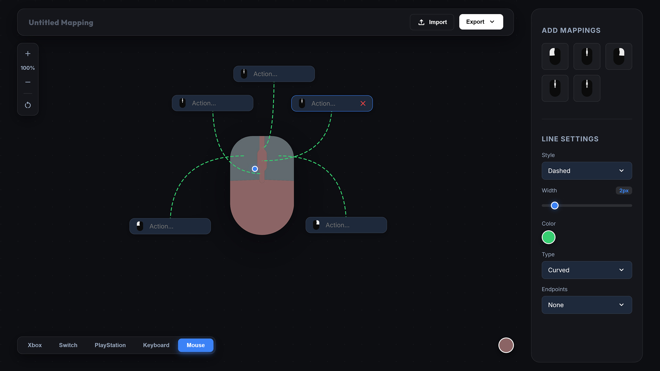The height and width of the screenshot is (371, 660).
Task: Add a middle click mapping
Action: tap(587, 56)
